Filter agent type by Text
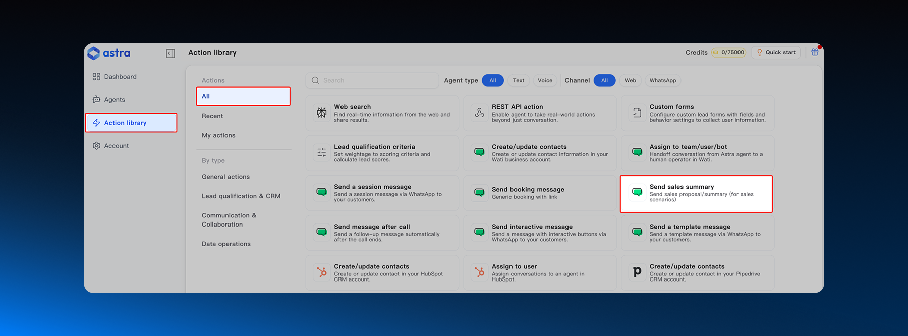 (x=519, y=80)
